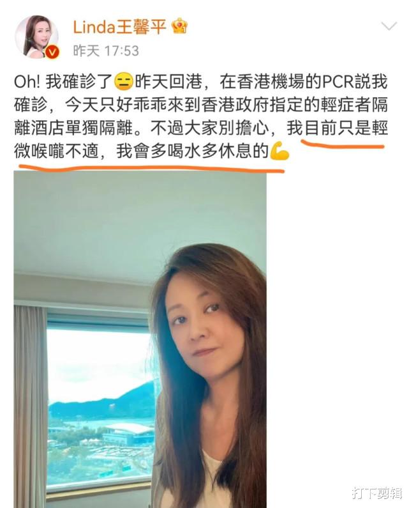Open the attached selfie photo
409x508 pixels.
140,339
